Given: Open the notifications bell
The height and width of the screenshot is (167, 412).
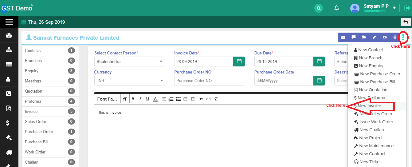Looking at the screenshot, I should tap(337, 8).
